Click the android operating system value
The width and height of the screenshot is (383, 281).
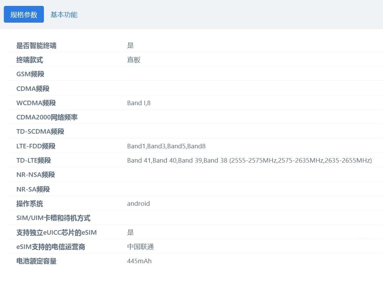tap(138, 204)
